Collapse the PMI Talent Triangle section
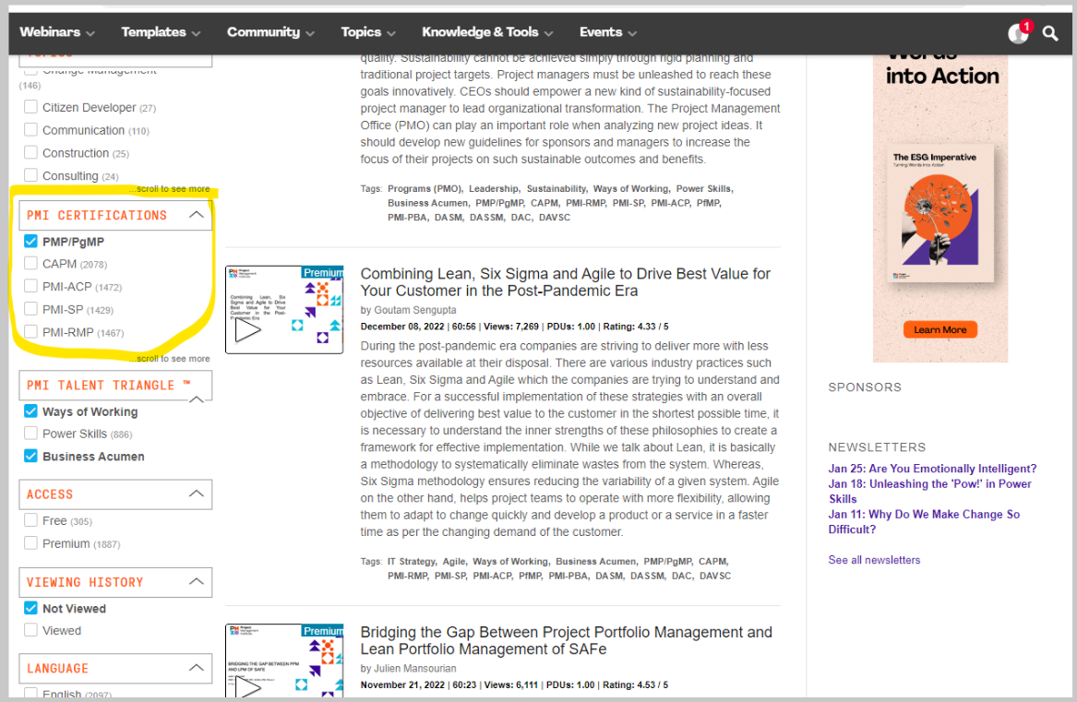This screenshot has height=702, width=1077. (x=197, y=399)
